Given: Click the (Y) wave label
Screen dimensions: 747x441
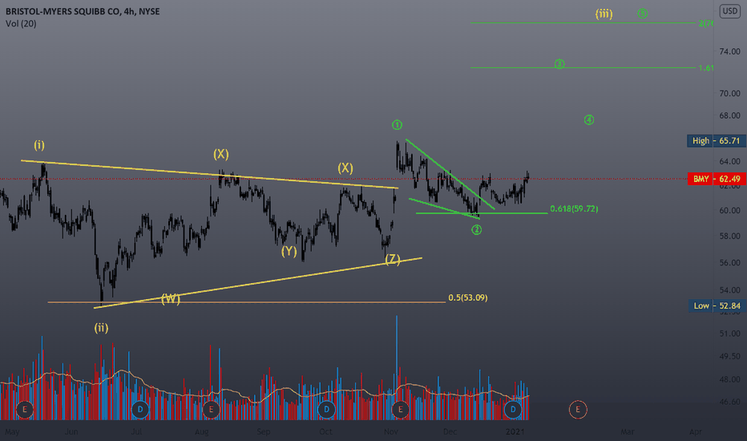Looking at the screenshot, I should click(x=289, y=251).
